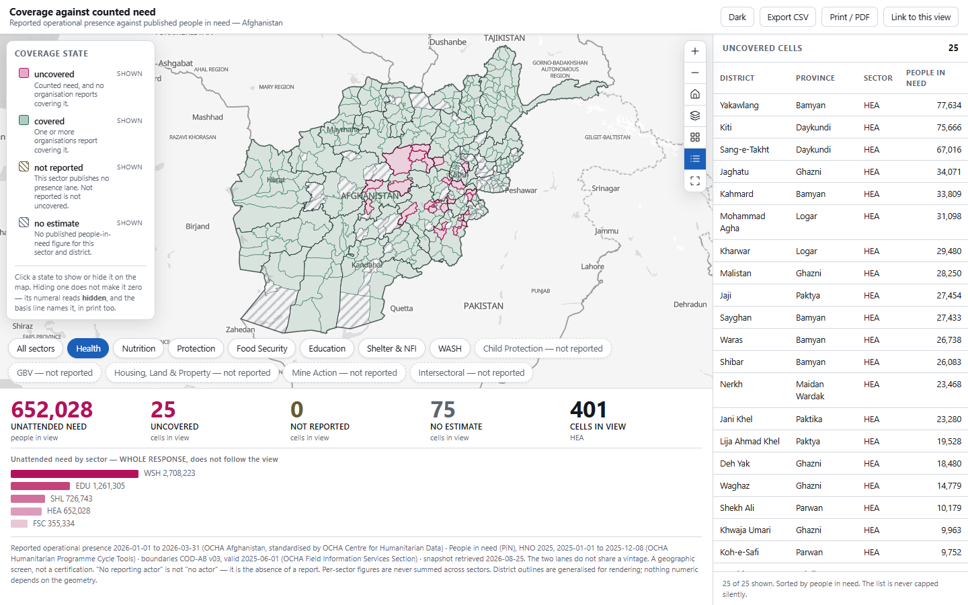Viewport: 968px width, 605px height.
Task: Toggle the uncovered cells list panel
Action: point(695,159)
